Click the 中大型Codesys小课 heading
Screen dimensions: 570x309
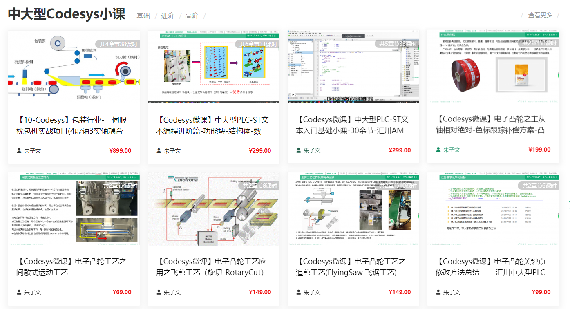click(x=67, y=14)
